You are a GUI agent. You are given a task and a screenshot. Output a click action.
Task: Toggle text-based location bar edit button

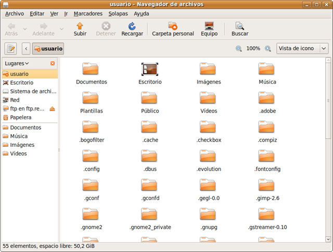pyautogui.click(x=10, y=48)
